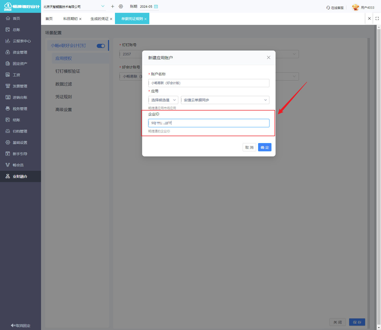Toggle the 小畅e联好会计钉钉 switch
Image resolution: width=381 pixels, height=330 pixels.
(x=101, y=46)
